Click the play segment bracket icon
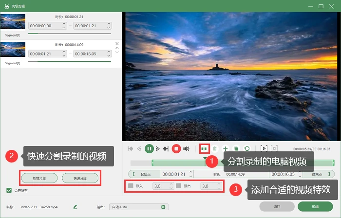The width and height of the screenshot is (341, 218). point(264,148)
